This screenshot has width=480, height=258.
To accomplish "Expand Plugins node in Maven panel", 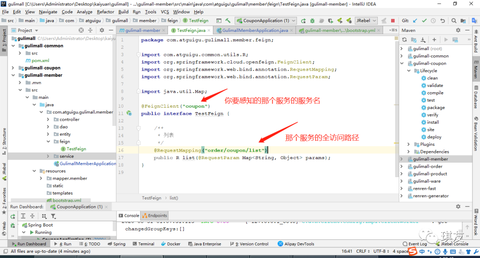I will point(409,144).
